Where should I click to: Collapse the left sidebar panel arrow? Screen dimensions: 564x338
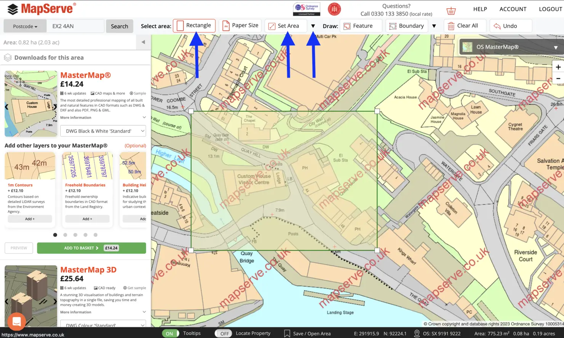point(143,42)
